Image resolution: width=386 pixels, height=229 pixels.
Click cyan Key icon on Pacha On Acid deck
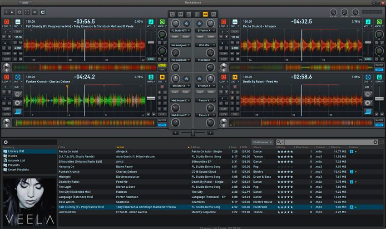pyautogui.click(x=368, y=22)
